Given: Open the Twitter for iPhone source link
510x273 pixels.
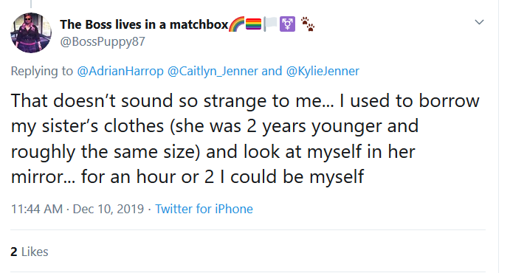Looking at the screenshot, I should tap(204, 209).
